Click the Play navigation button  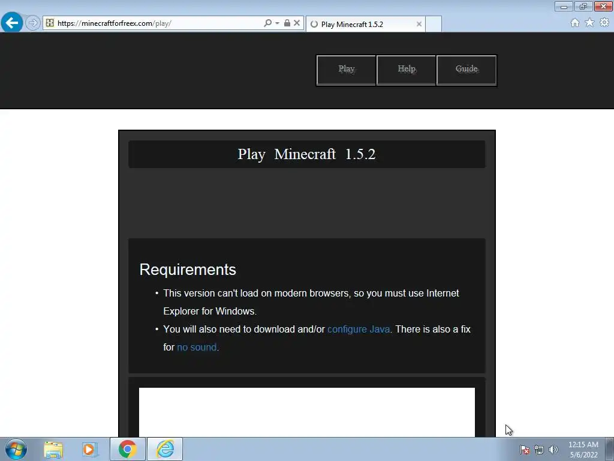346,70
